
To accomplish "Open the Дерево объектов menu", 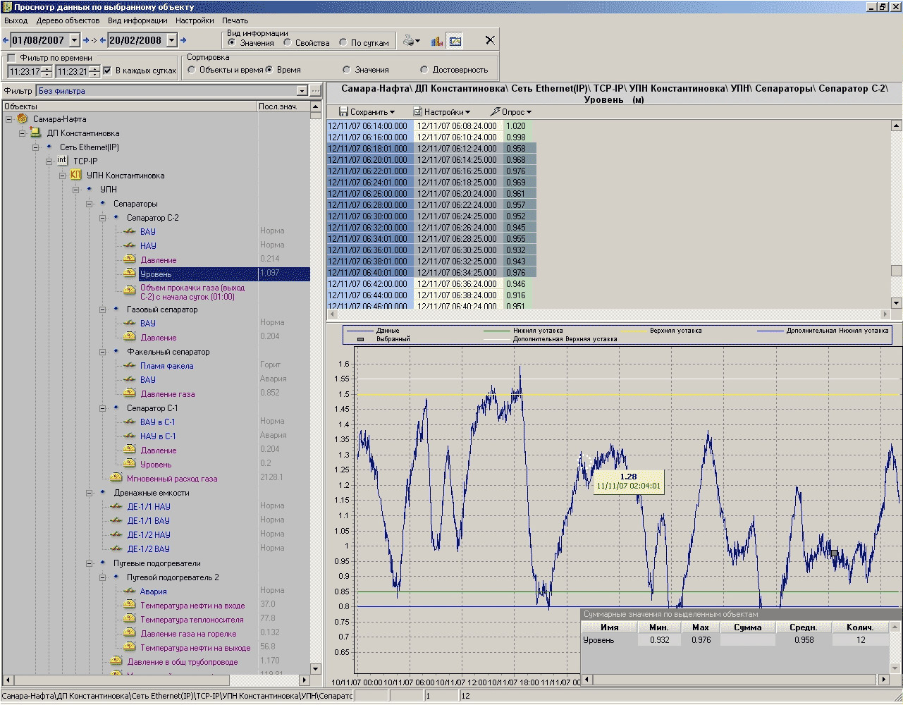I will pyautogui.click(x=68, y=20).
